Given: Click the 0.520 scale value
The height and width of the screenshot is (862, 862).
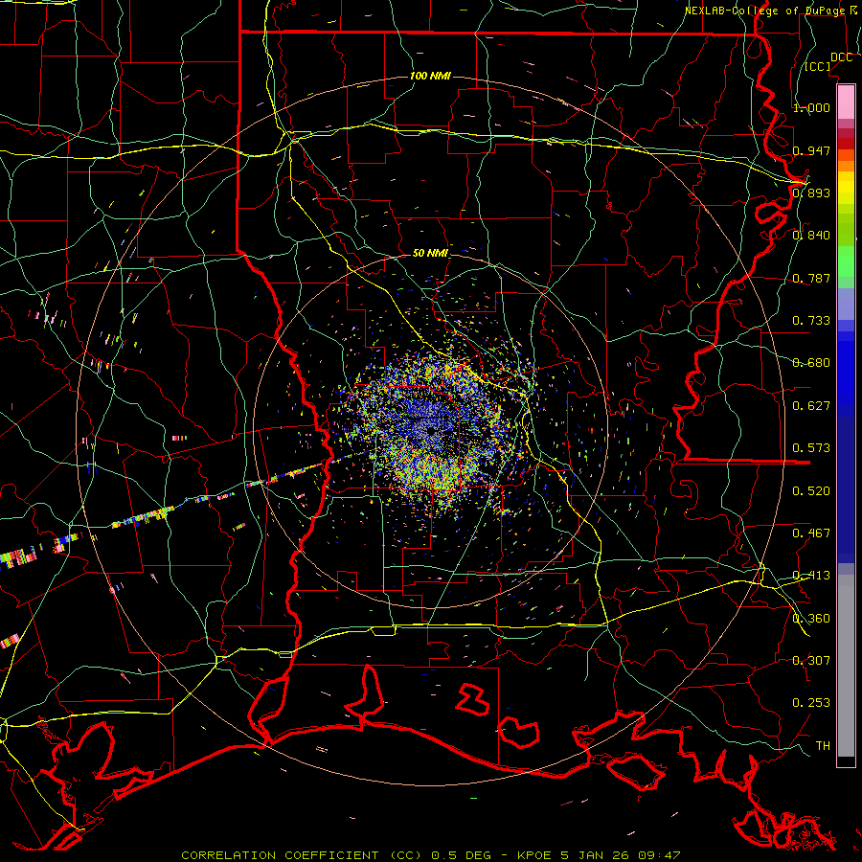Looking at the screenshot, I should click(x=811, y=491).
